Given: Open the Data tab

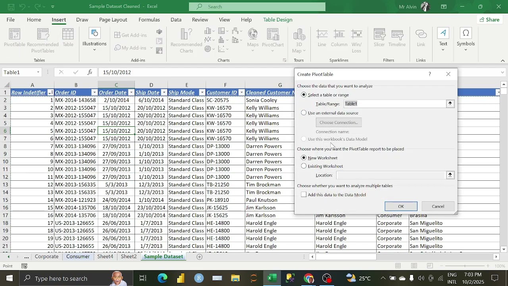Looking at the screenshot, I should [176, 19].
